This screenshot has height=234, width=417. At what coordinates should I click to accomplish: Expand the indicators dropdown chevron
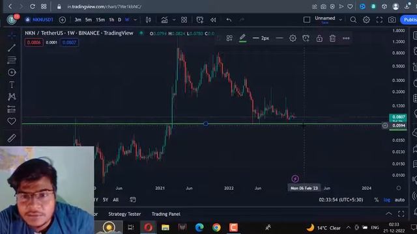[174, 19]
